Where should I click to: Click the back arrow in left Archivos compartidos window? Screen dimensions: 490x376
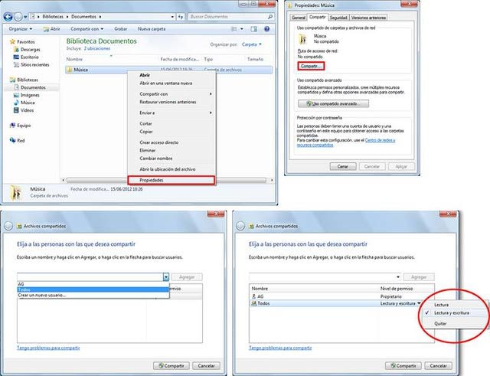coord(8,226)
